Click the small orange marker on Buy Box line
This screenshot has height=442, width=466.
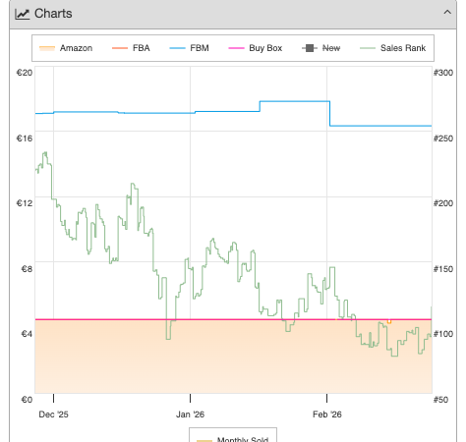389,321
